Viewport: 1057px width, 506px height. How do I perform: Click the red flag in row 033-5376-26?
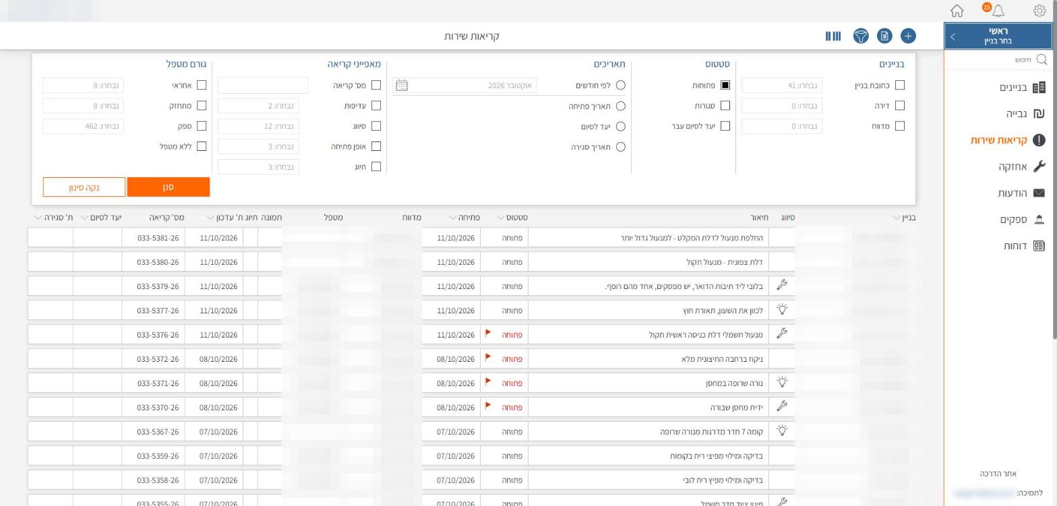(488, 334)
